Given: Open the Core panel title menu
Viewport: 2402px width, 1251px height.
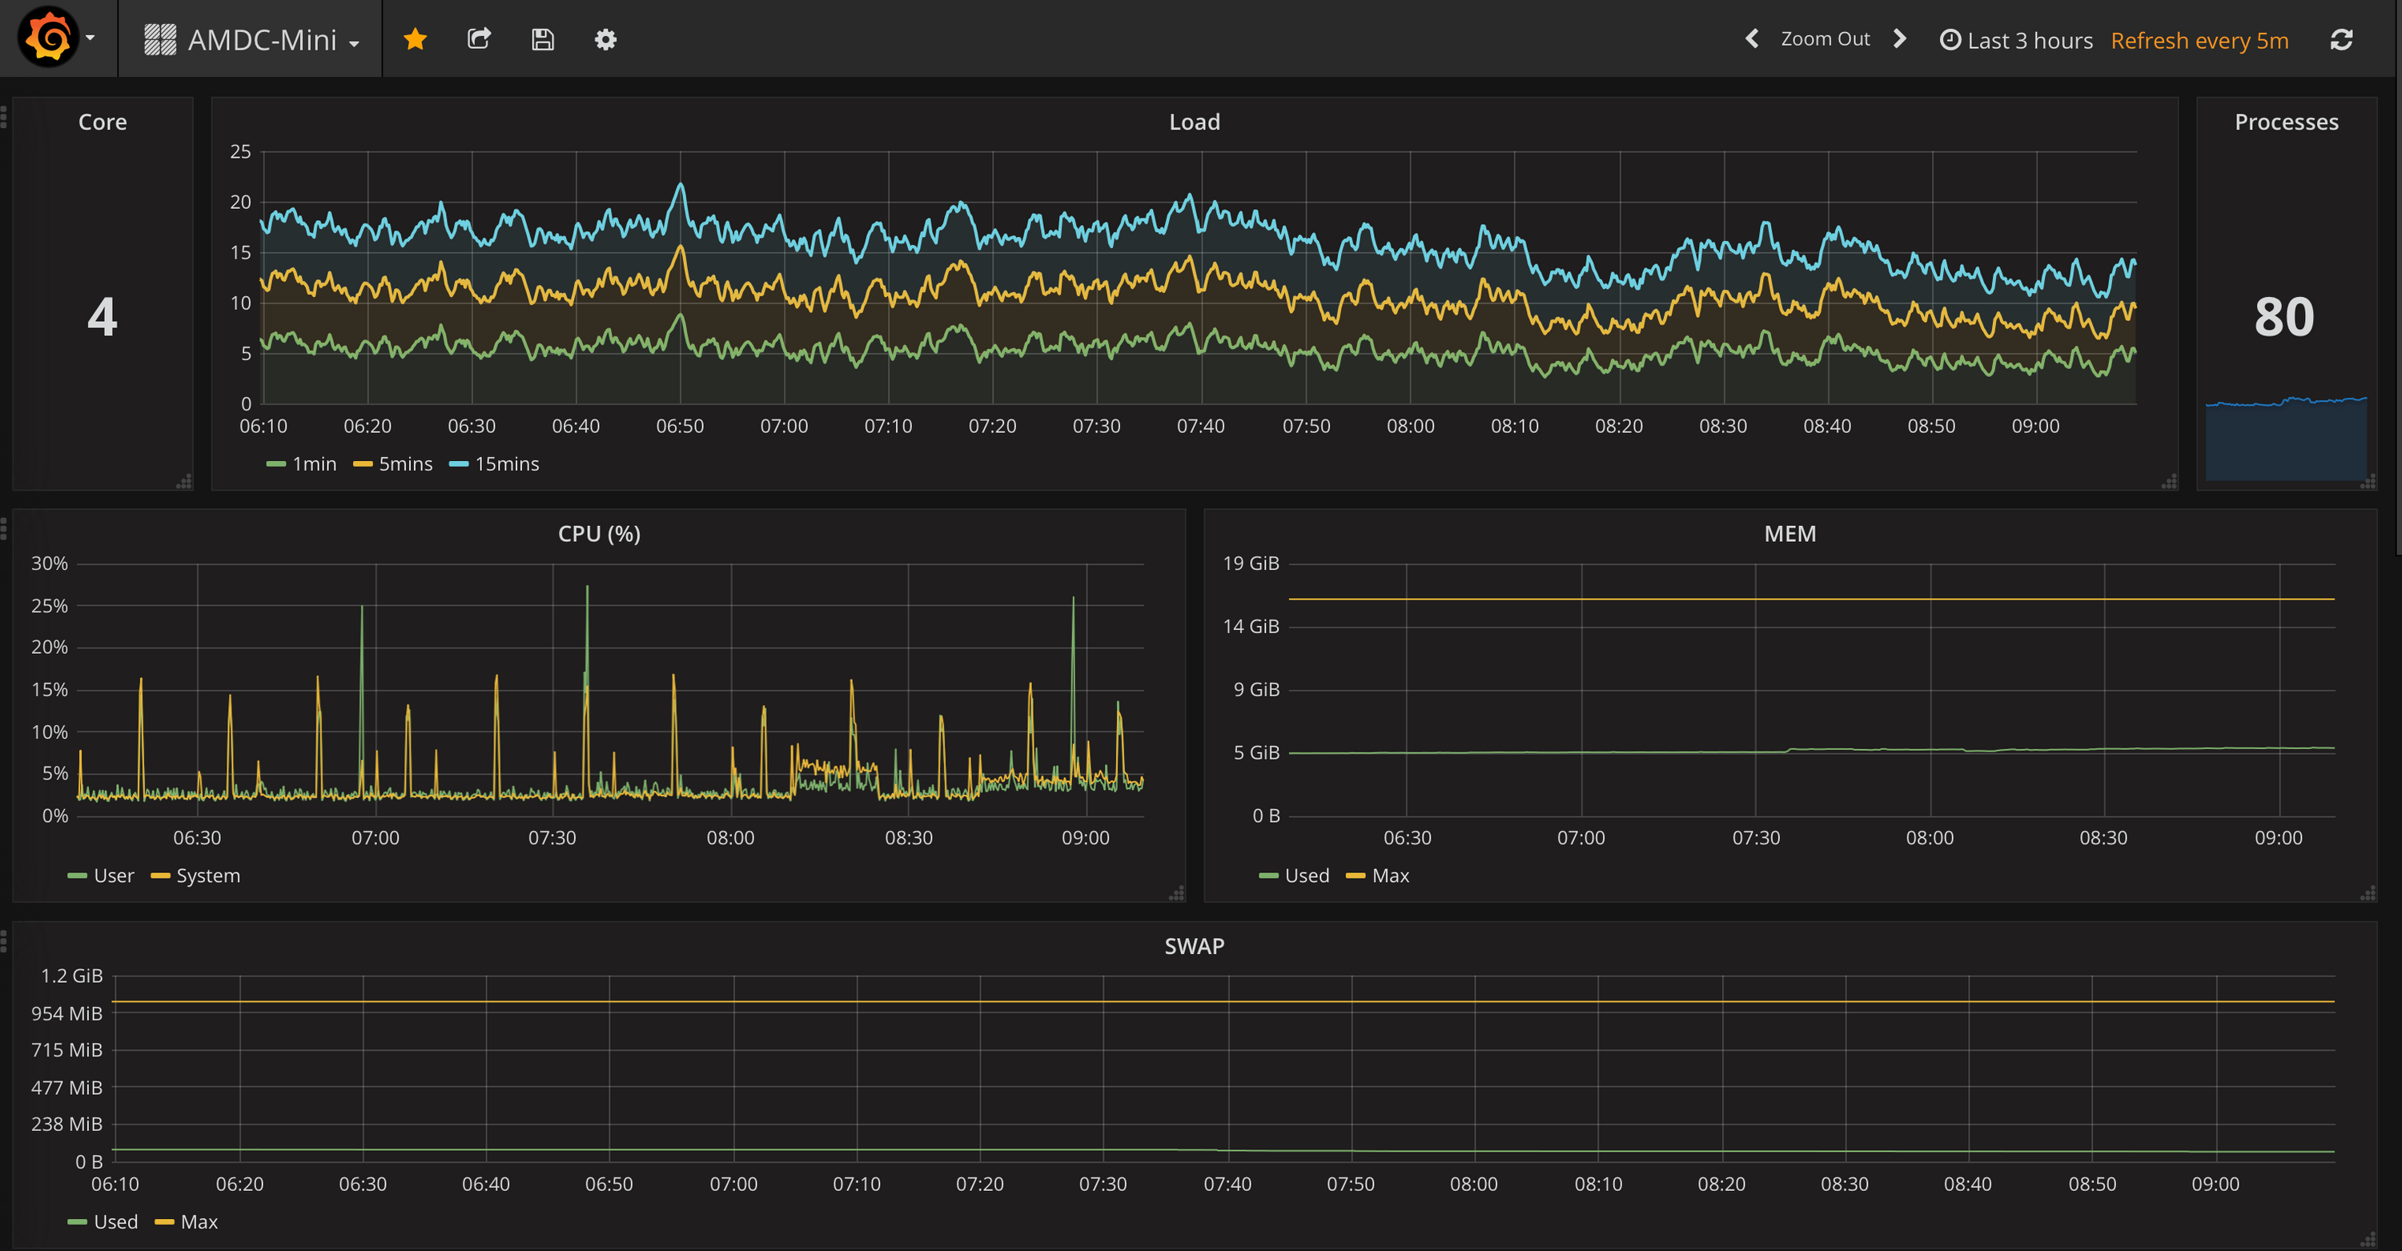Looking at the screenshot, I should pyautogui.click(x=102, y=122).
